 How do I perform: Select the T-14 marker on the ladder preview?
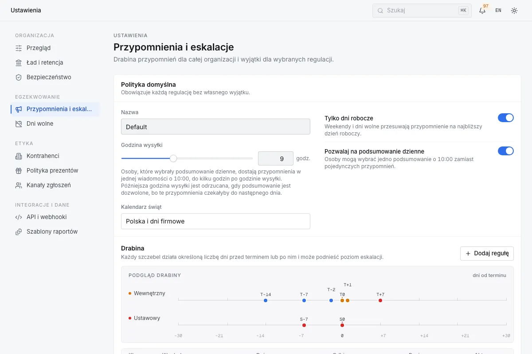(266, 300)
